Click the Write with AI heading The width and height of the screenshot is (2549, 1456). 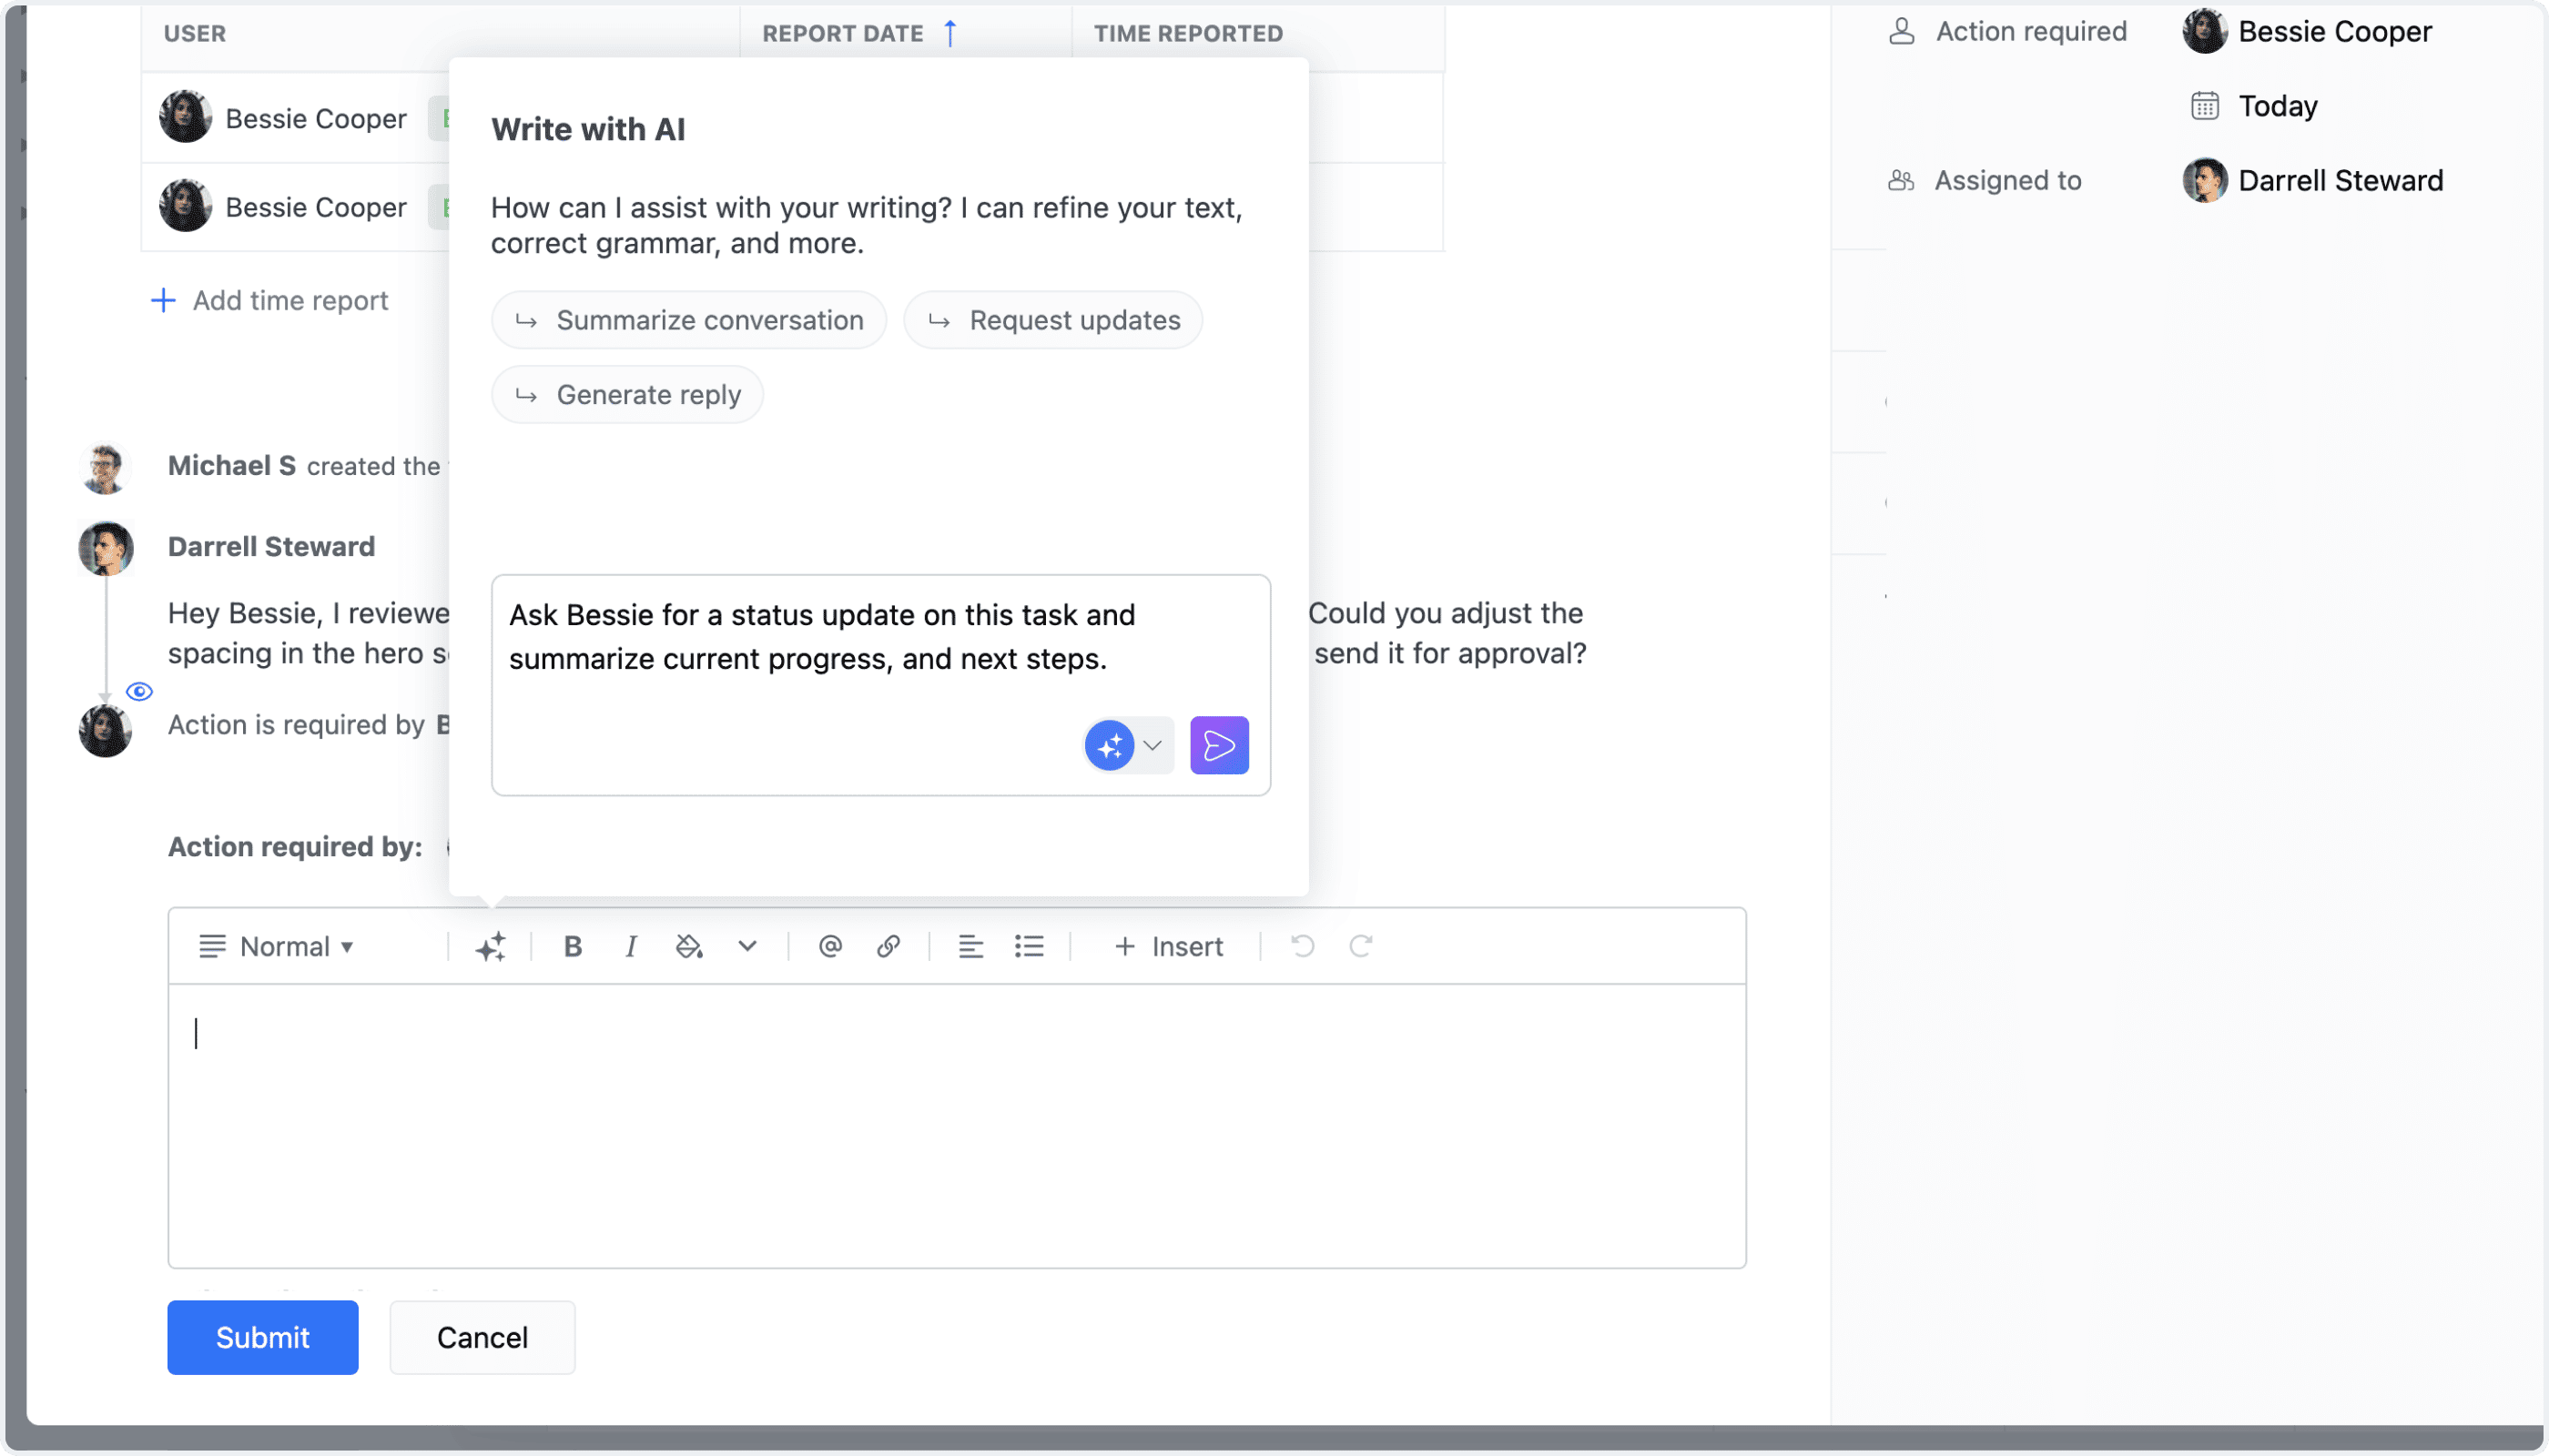588,129
